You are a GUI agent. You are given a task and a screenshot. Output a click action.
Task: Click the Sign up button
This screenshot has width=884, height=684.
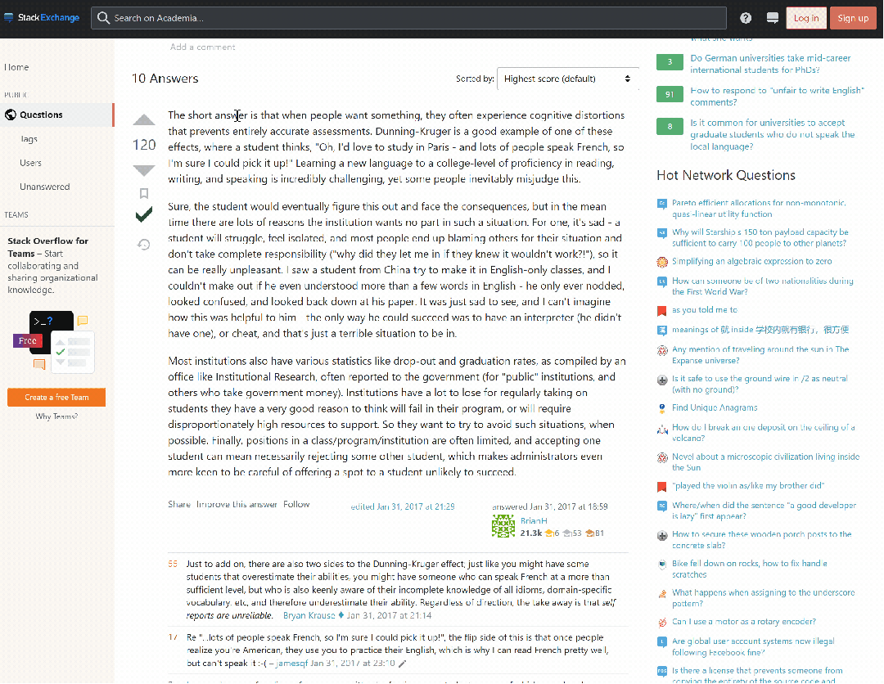pyautogui.click(x=852, y=18)
